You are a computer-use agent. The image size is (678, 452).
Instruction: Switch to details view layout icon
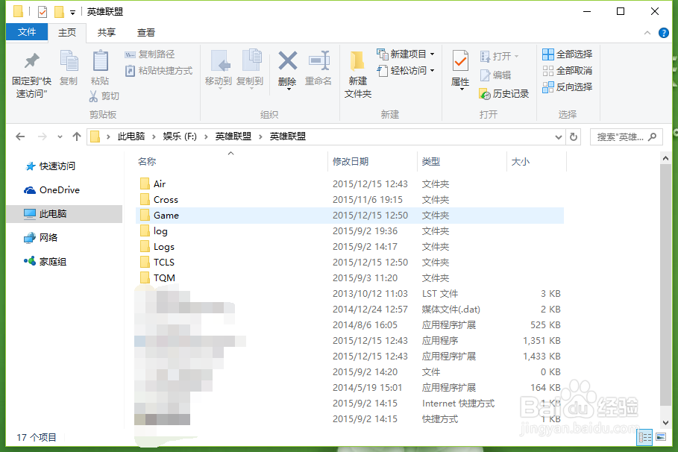644,437
